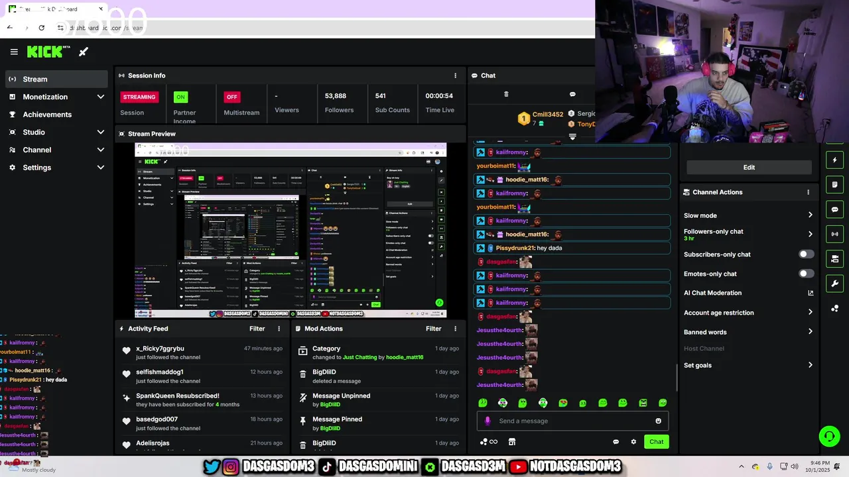Open Session Info three-dot options menu

(x=455, y=76)
